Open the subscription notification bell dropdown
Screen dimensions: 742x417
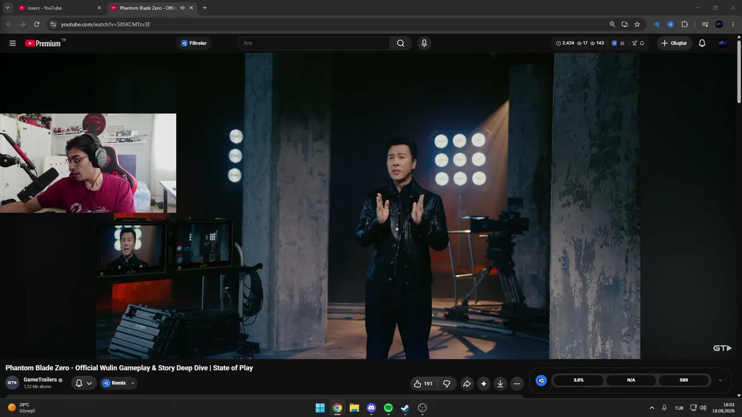click(x=83, y=383)
